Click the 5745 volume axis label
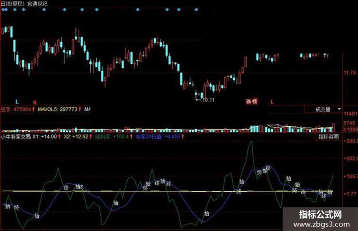Image resolution: width=358 pixels, height=231 pixels. click(349, 123)
